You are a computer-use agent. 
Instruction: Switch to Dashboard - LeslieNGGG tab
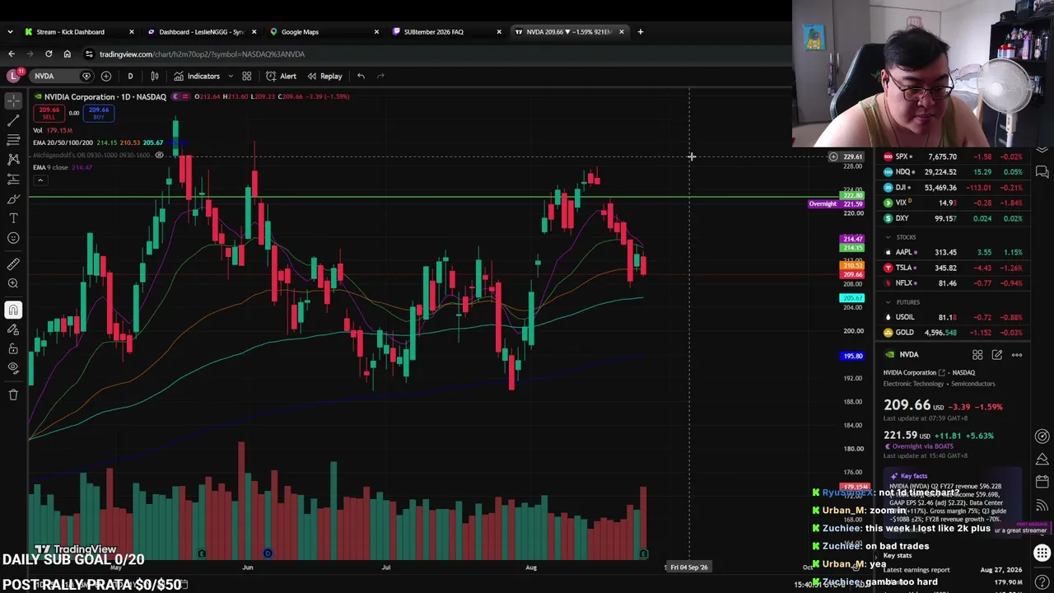[202, 31]
